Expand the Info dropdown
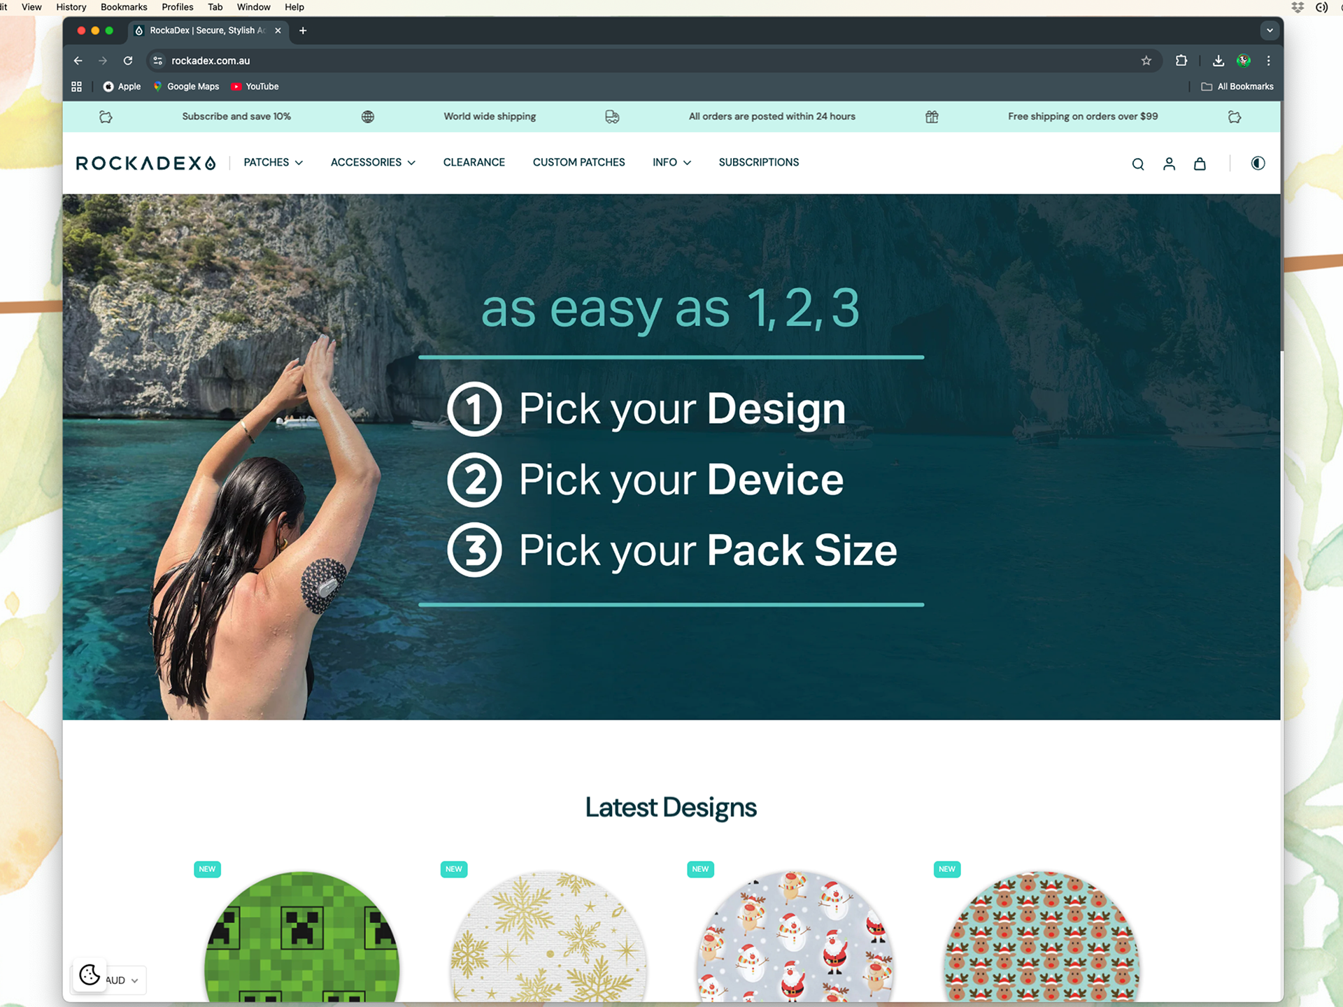1343x1007 pixels. [671, 162]
